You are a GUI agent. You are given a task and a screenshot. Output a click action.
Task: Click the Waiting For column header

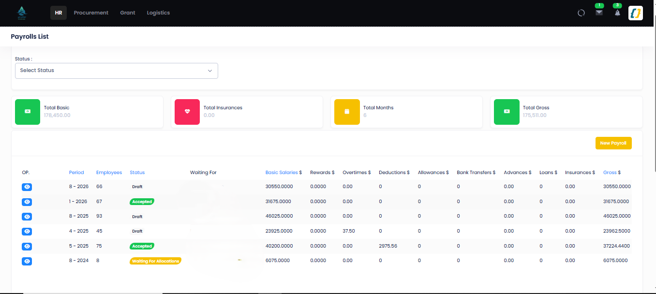203,173
